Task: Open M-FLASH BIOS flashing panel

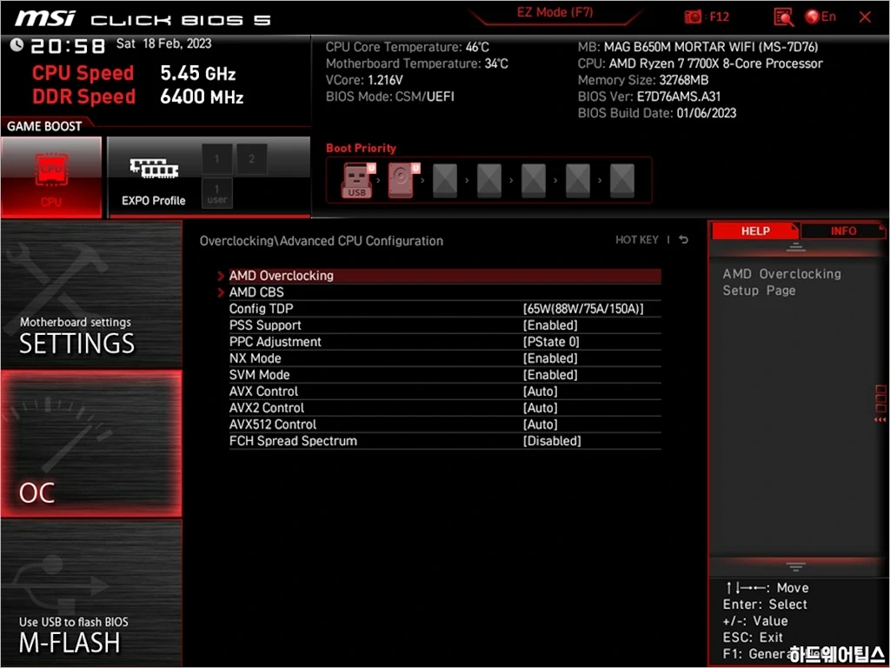Action: click(x=91, y=592)
